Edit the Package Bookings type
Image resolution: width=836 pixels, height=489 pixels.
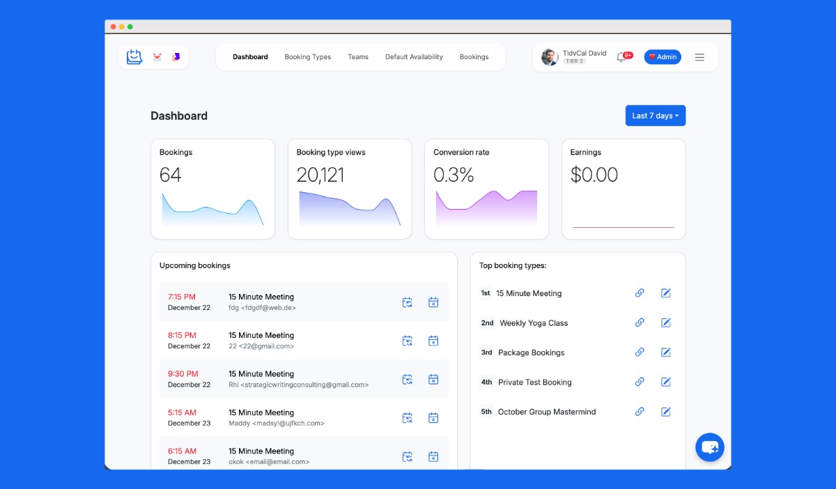click(x=666, y=352)
